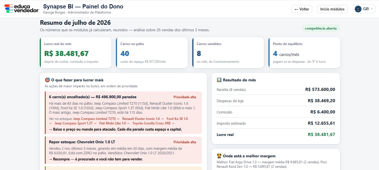Go to Início módulos
The height and width of the screenshot is (170, 379).
point(332,9)
